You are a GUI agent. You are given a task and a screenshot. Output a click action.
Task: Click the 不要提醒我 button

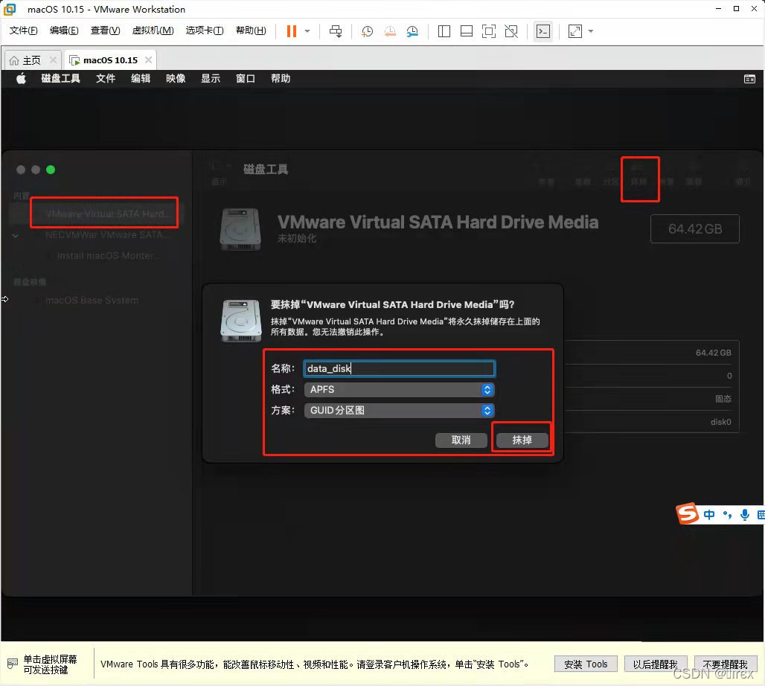725,664
